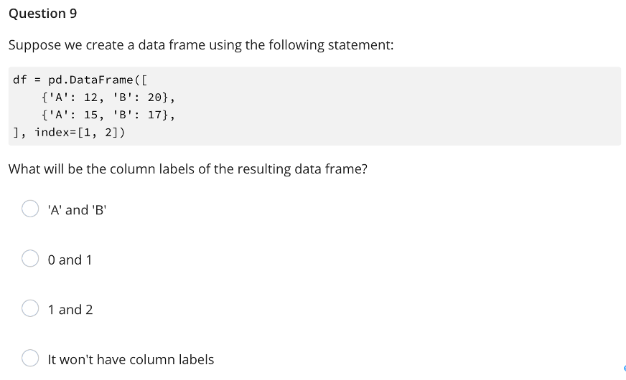The width and height of the screenshot is (626, 380).
Task: Click the "0 and 1" answer label text
Action: click(x=70, y=260)
